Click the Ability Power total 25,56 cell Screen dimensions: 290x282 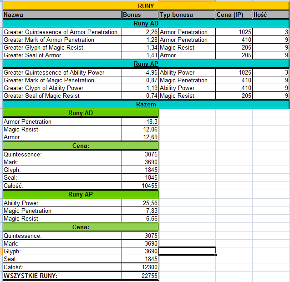(140, 203)
